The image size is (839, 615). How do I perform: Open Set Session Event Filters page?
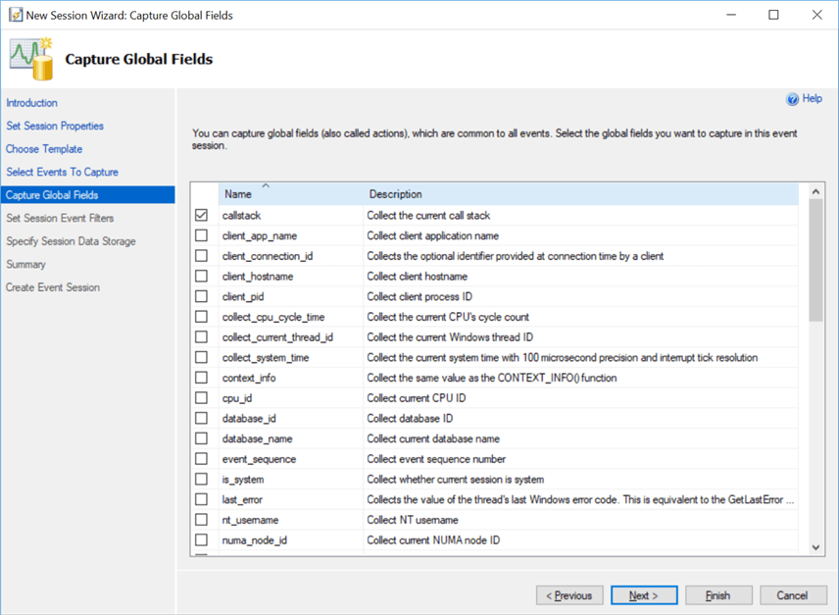click(x=60, y=218)
